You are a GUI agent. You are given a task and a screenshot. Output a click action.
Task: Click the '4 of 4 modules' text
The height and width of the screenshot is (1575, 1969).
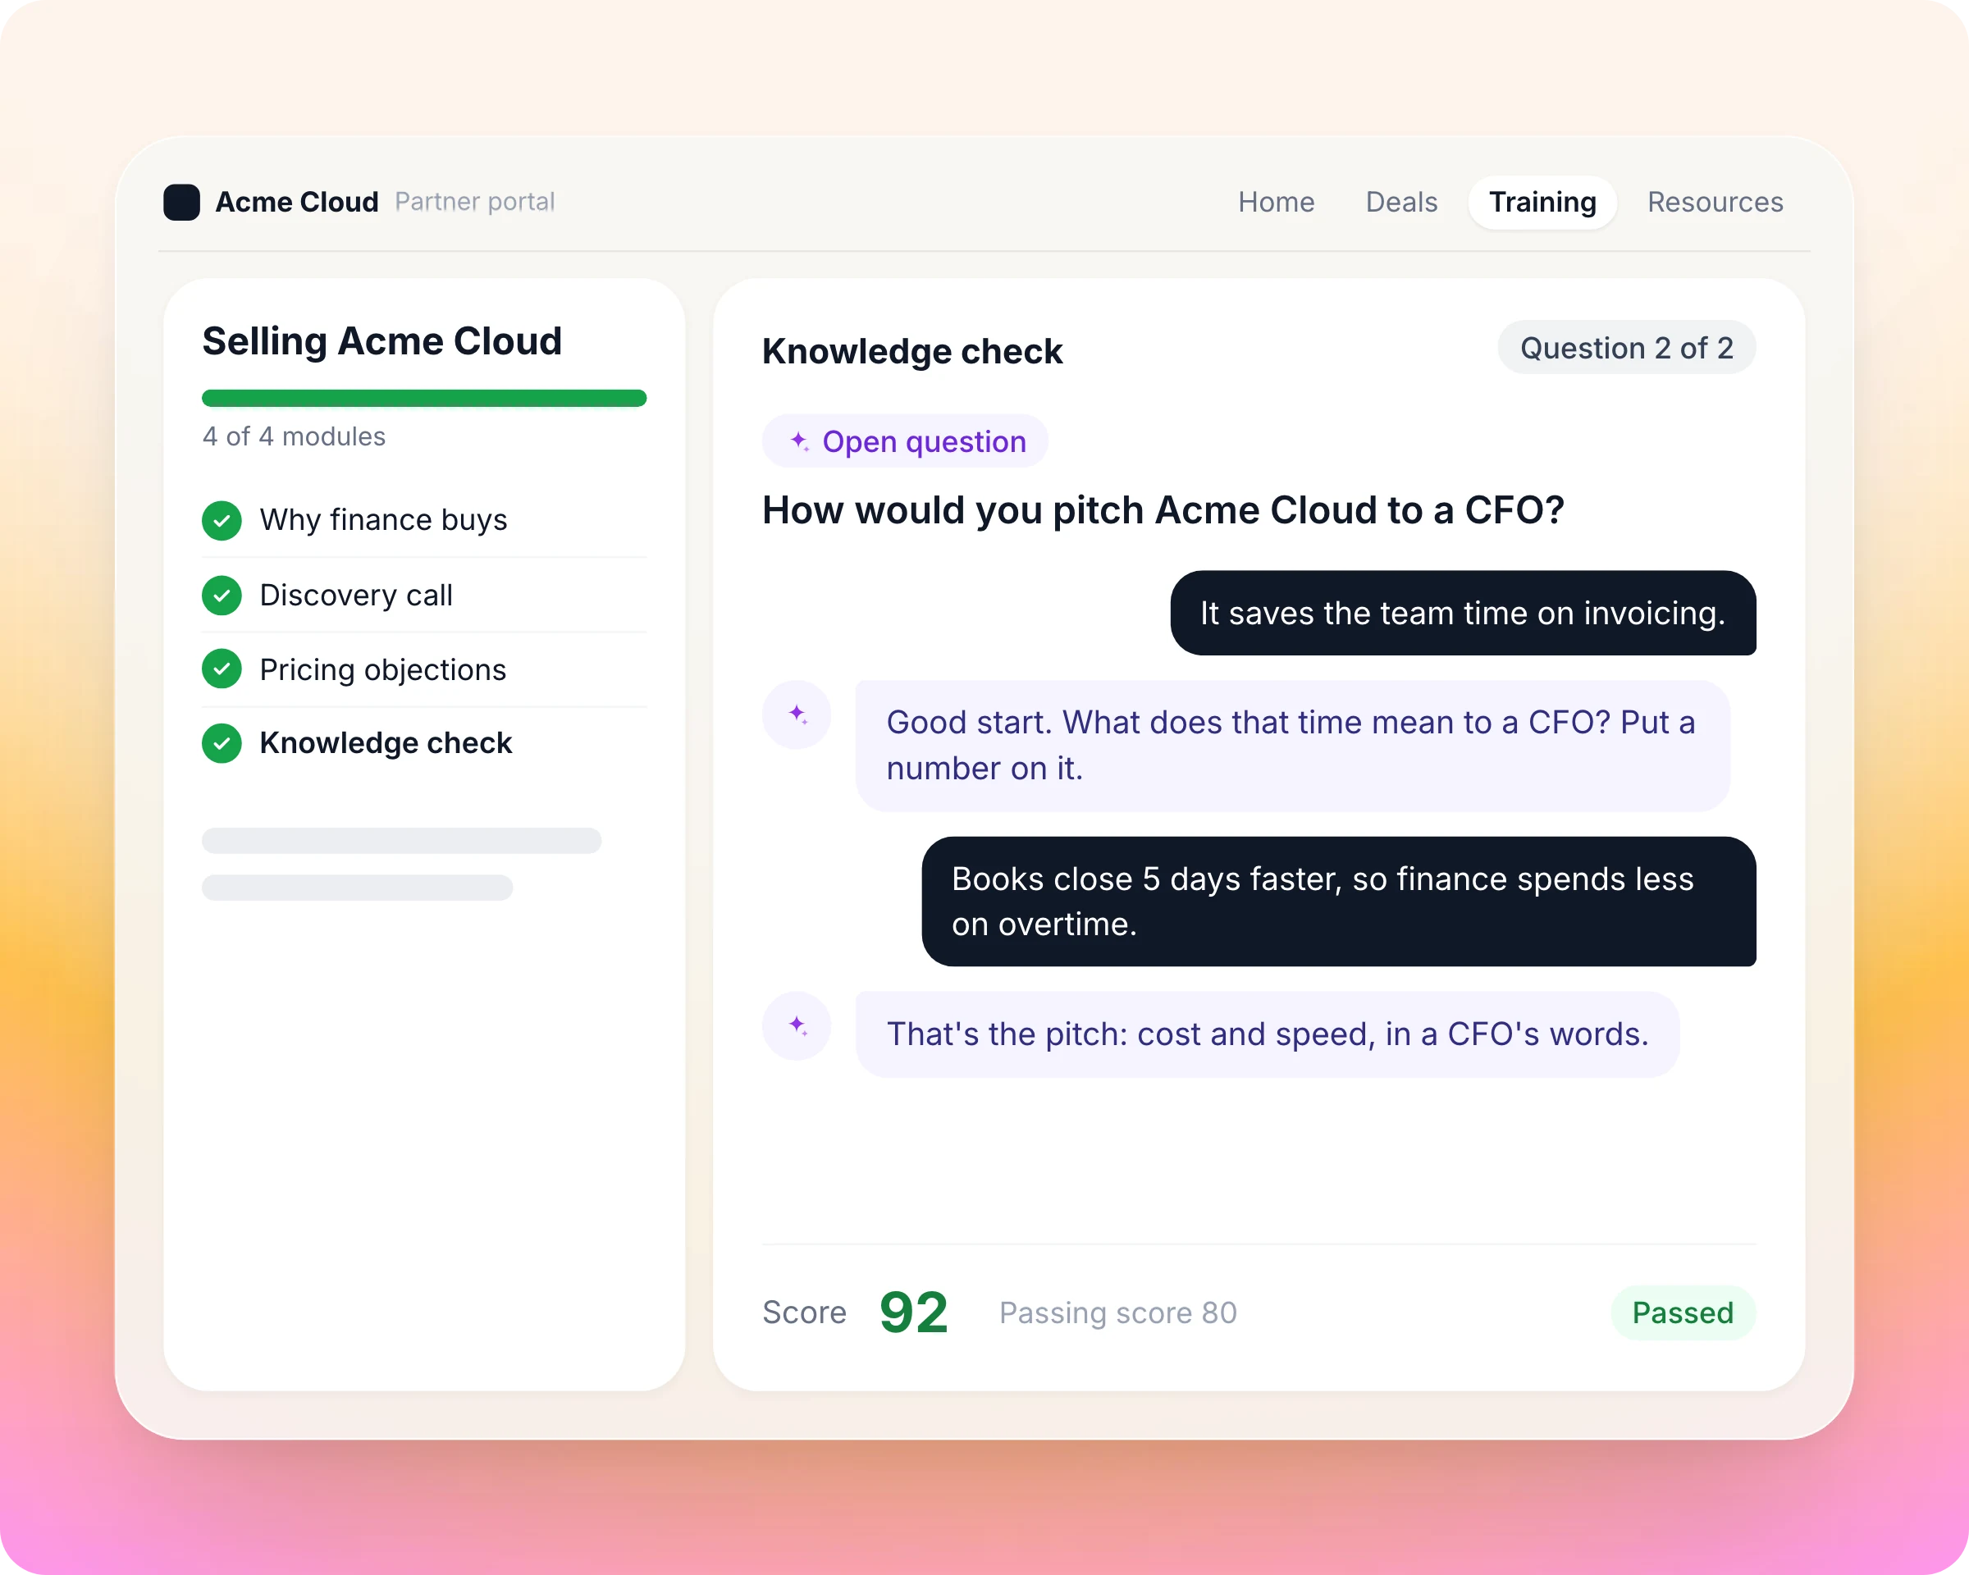click(294, 436)
